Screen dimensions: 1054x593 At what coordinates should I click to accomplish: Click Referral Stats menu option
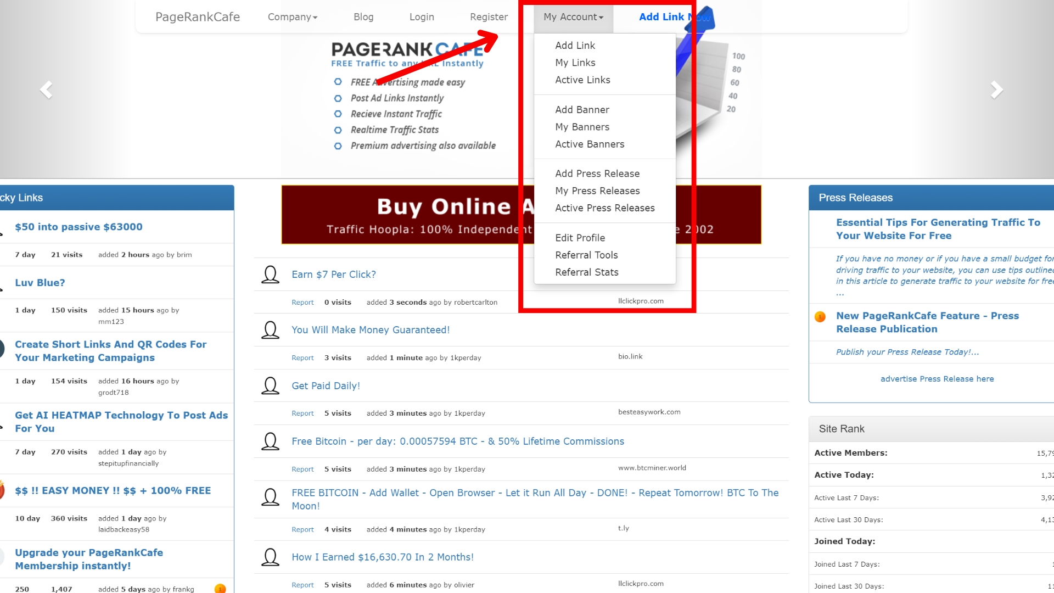(x=586, y=272)
